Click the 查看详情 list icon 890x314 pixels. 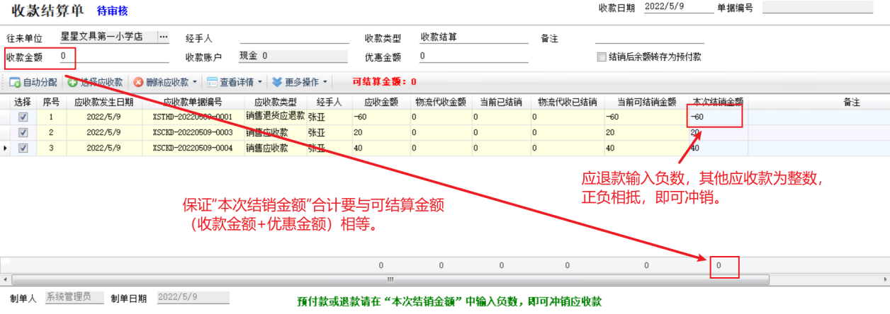tap(212, 82)
